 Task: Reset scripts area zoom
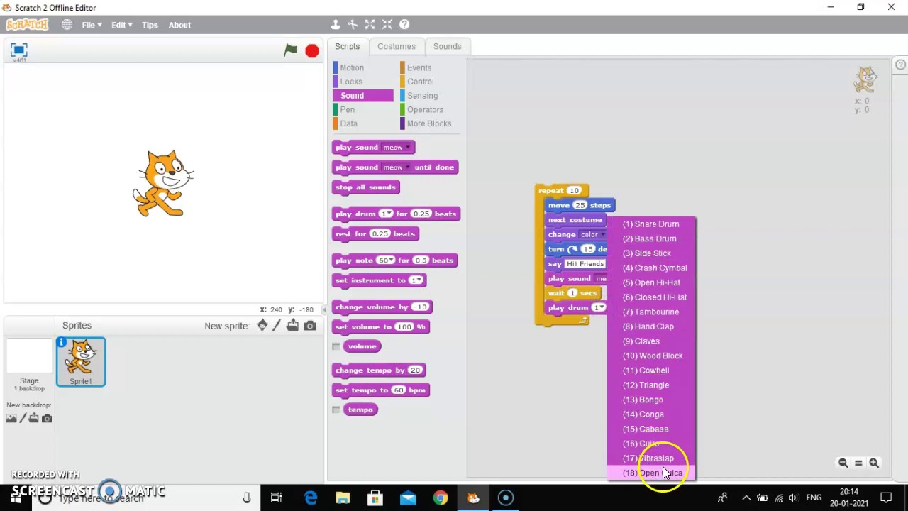coord(858,463)
